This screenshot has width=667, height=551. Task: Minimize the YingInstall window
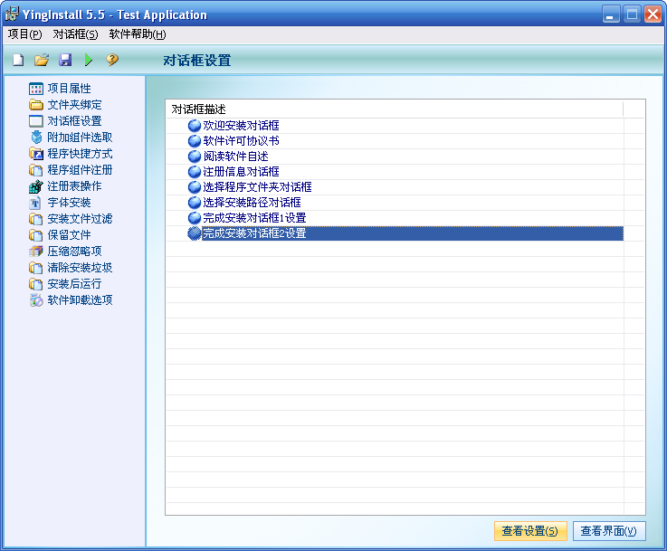tap(611, 14)
